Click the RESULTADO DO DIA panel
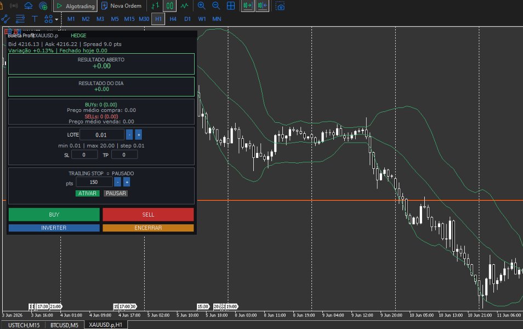 pos(101,87)
